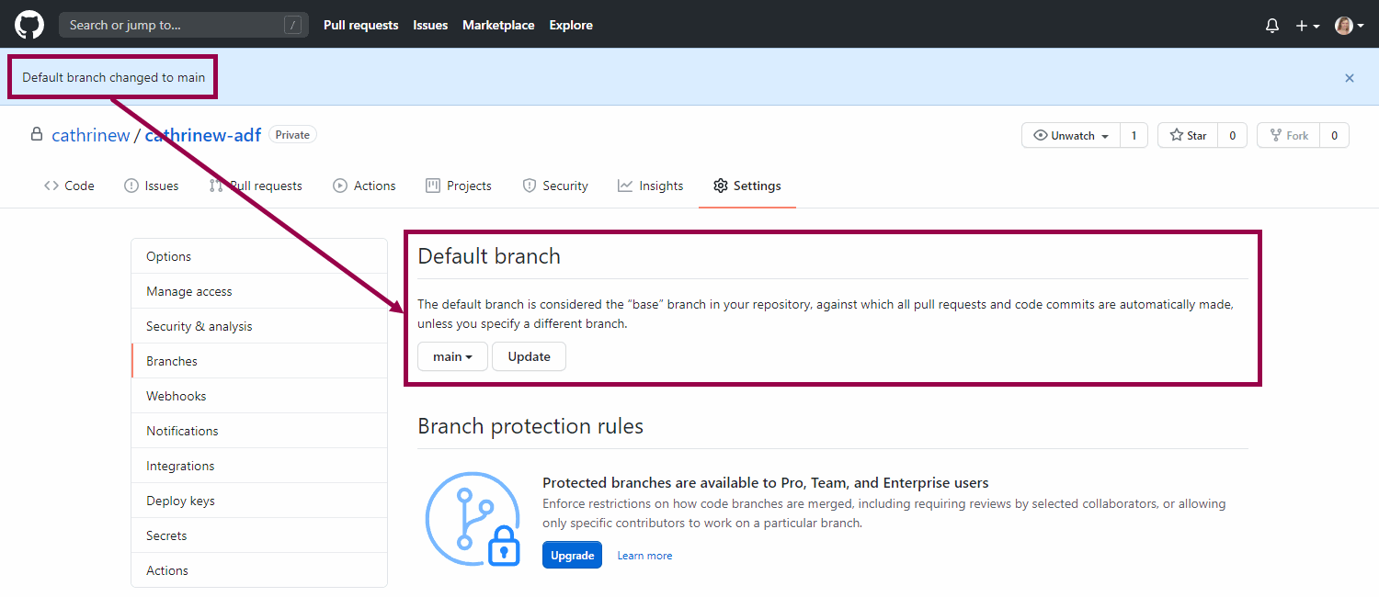The width and height of the screenshot is (1379, 597).
Task: Click the GitHub Octocat logo
Action: coord(29,25)
